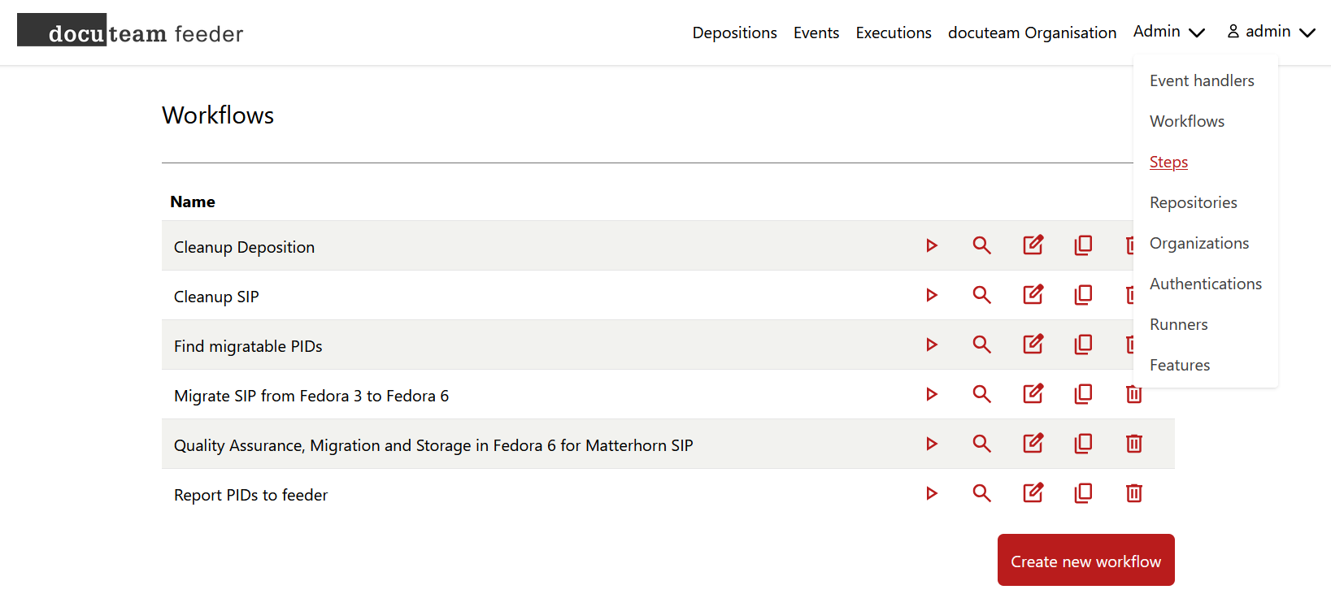Run the Quality Assurance Matterhorn SIP workflow
1331x607 pixels.
click(932, 444)
